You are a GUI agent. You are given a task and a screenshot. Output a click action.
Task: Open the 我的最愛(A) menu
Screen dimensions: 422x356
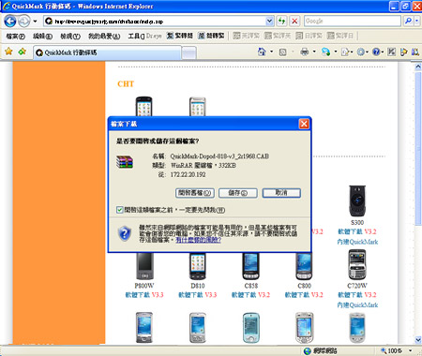coord(104,37)
